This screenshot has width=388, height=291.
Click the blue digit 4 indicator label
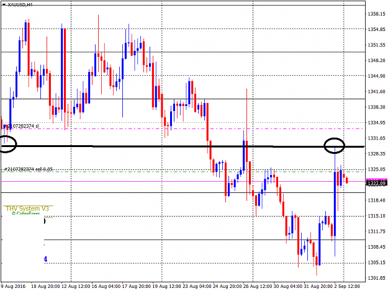[x=45, y=259]
